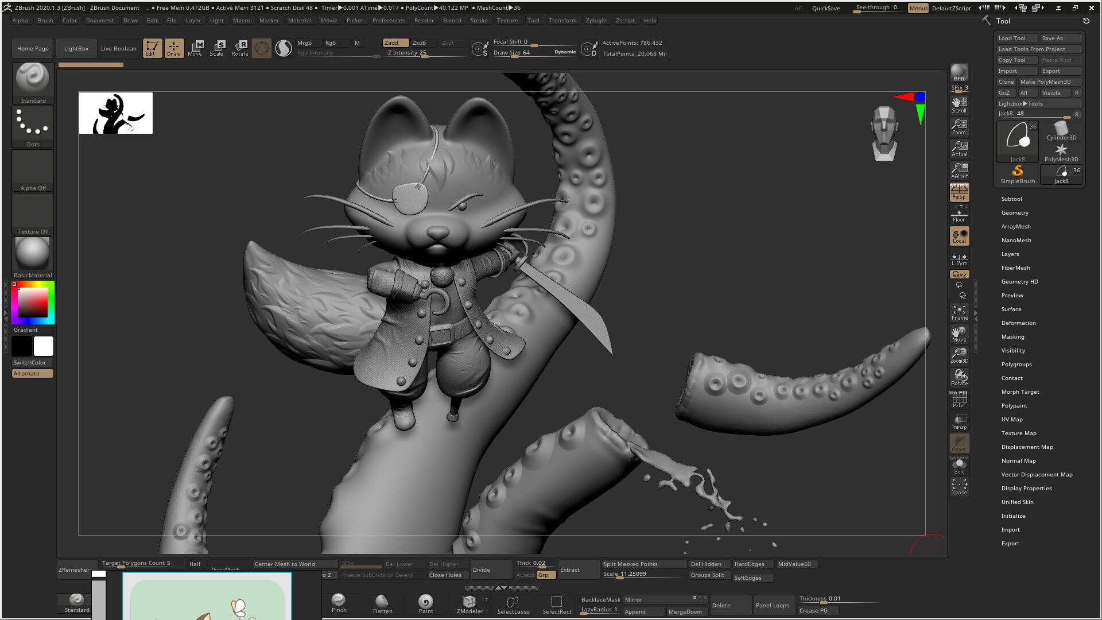Select the Pinch brush
The height and width of the screenshot is (620, 1102).
click(339, 603)
